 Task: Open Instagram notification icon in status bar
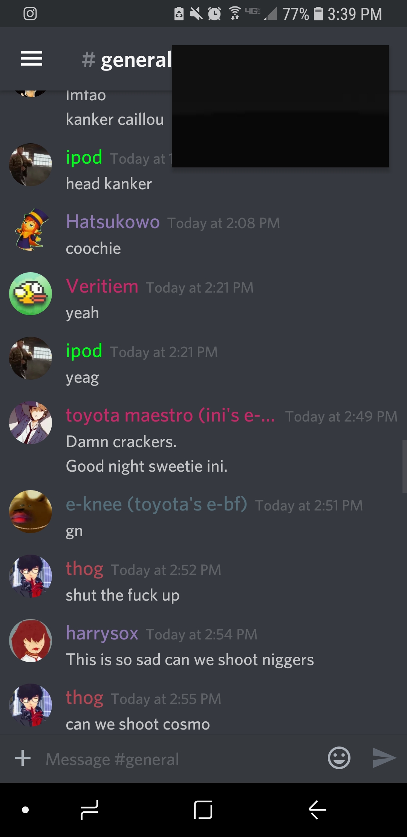click(x=30, y=14)
